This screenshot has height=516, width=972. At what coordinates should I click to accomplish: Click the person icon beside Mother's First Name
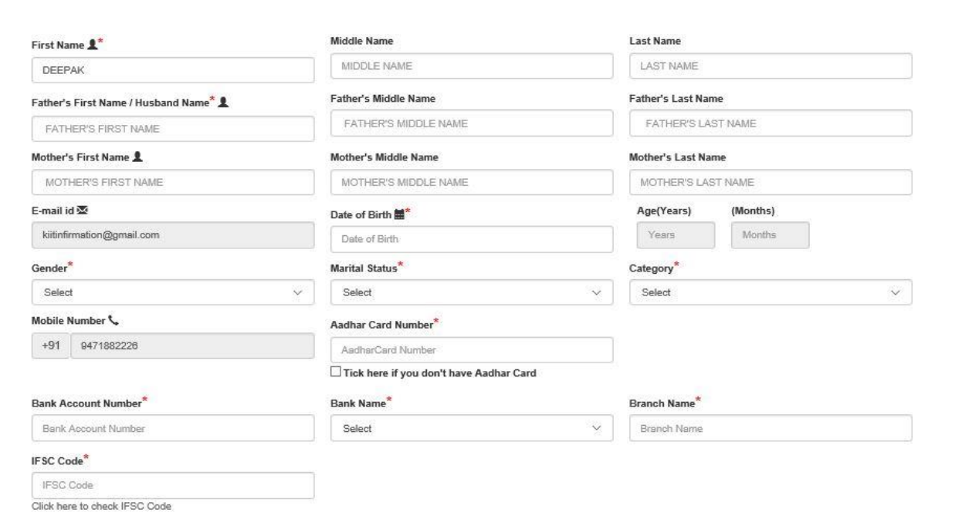(x=136, y=157)
